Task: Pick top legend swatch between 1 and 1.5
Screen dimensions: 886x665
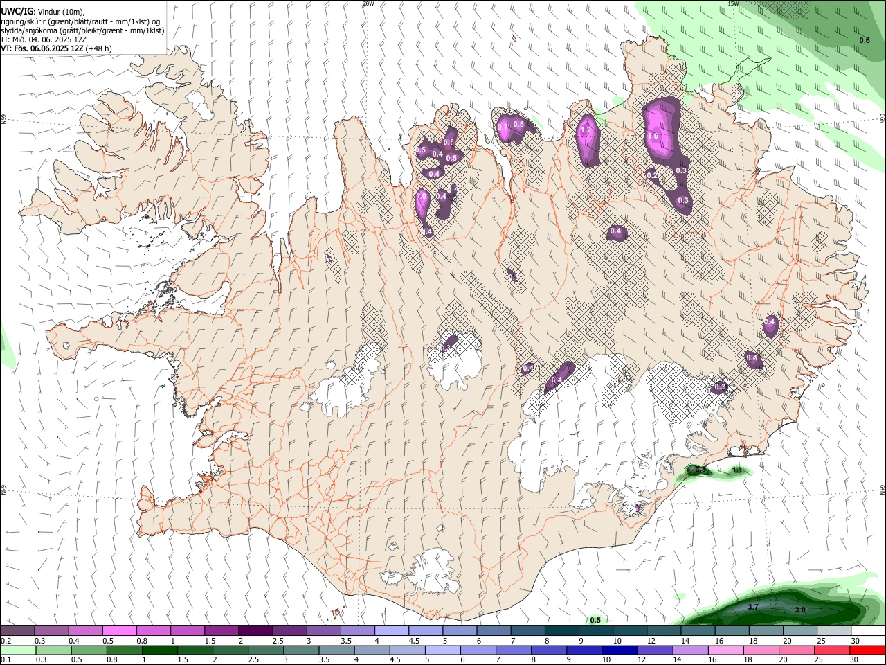Action: 188,630
